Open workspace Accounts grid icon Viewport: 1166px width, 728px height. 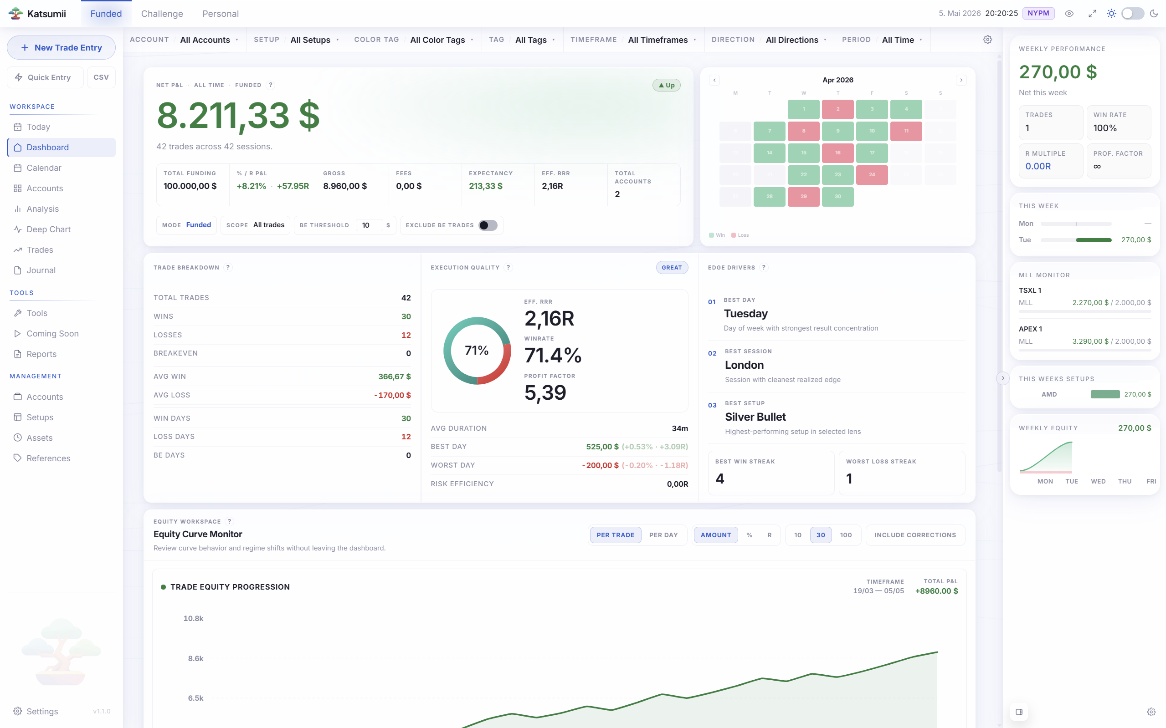18,188
